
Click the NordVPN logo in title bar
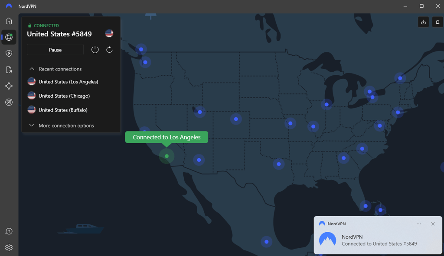coord(9,6)
